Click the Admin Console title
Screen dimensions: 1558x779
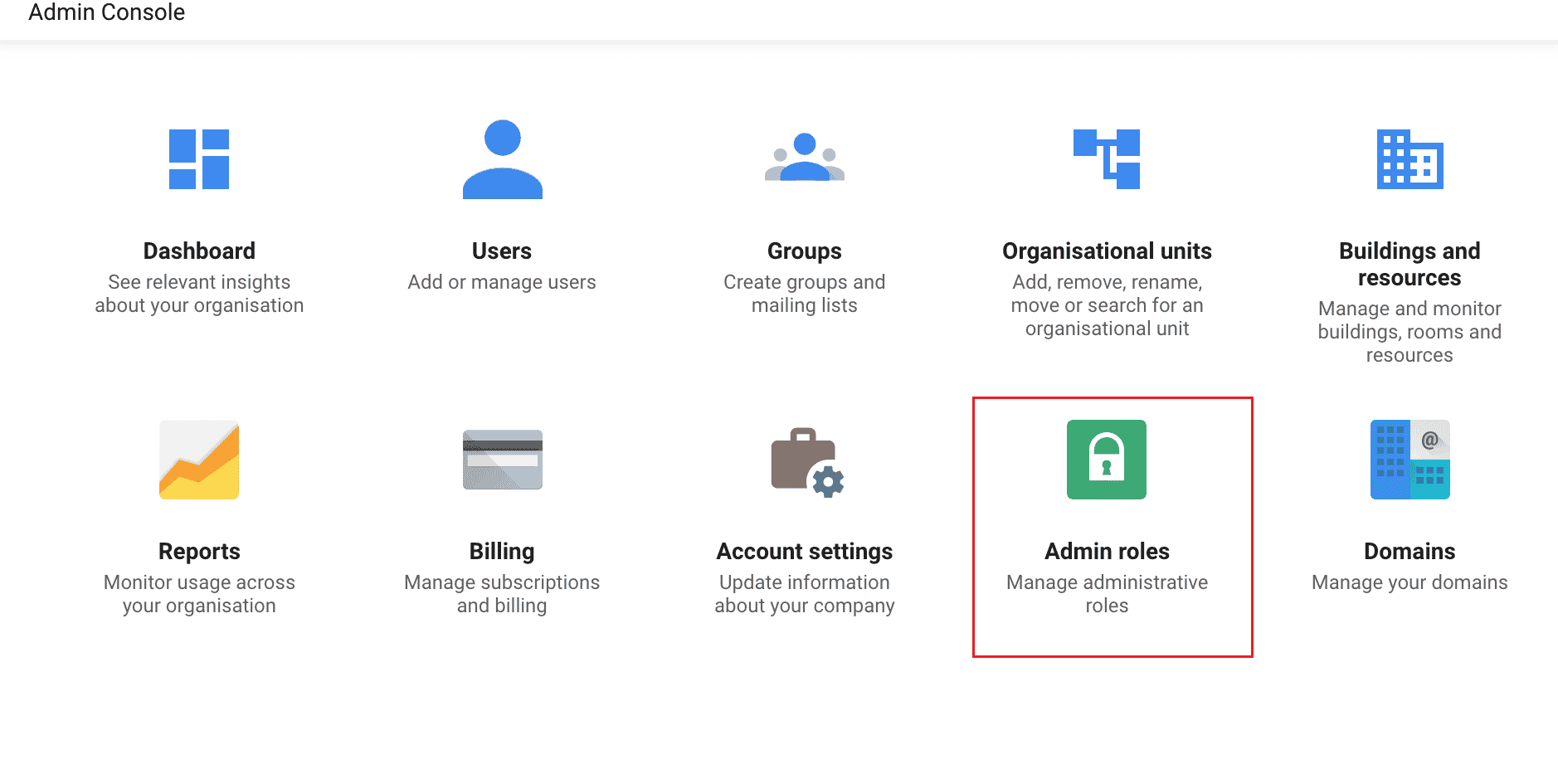106,12
